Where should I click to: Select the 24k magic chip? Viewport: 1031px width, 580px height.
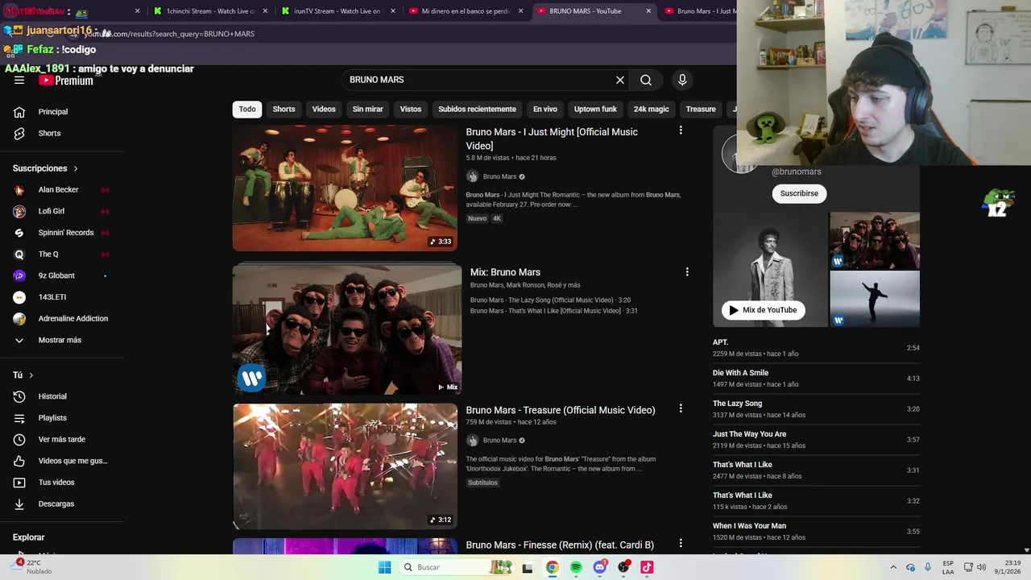[651, 109]
